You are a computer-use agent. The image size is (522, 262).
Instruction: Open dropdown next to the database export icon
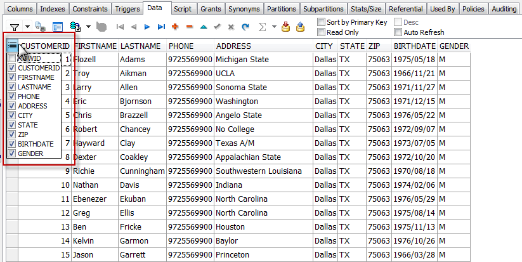point(88,27)
